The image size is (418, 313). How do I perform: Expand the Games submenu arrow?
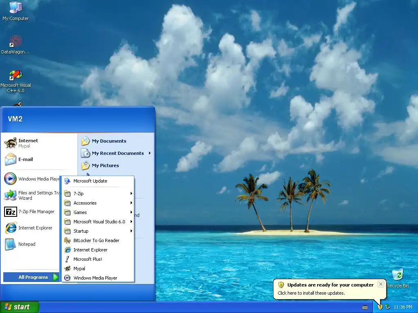tap(131, 212)
